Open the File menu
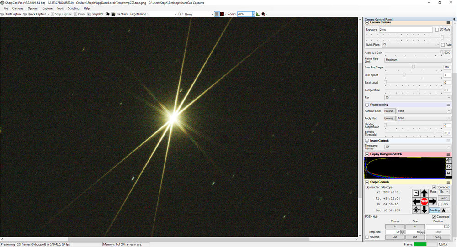457x247 pixels. [x=5, y=8]
